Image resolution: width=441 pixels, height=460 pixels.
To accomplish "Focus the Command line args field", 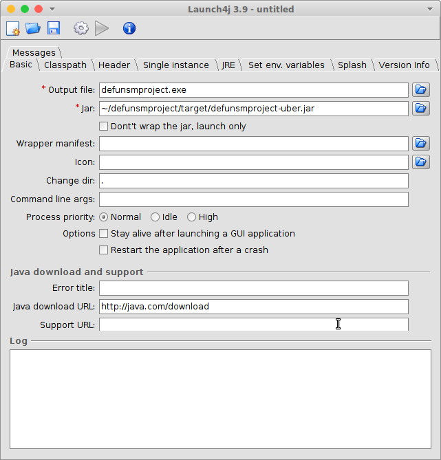I will coord(254,199).
